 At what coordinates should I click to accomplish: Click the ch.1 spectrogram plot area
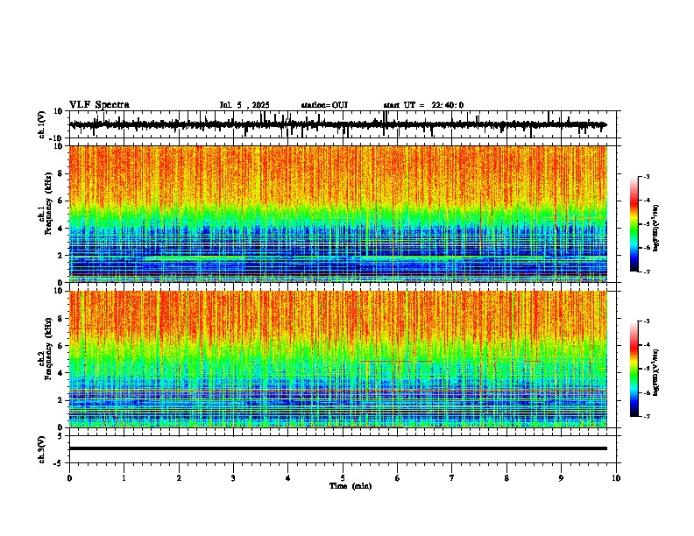pos(337,214)
